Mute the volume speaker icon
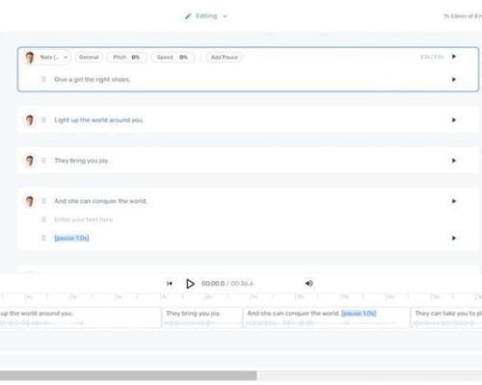 [x=308, y=283]
